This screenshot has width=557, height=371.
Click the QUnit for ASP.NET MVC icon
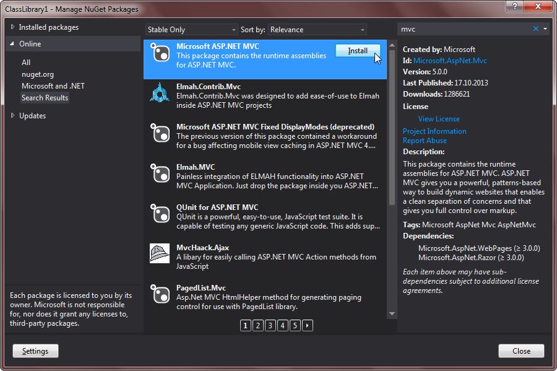[160, 213]
